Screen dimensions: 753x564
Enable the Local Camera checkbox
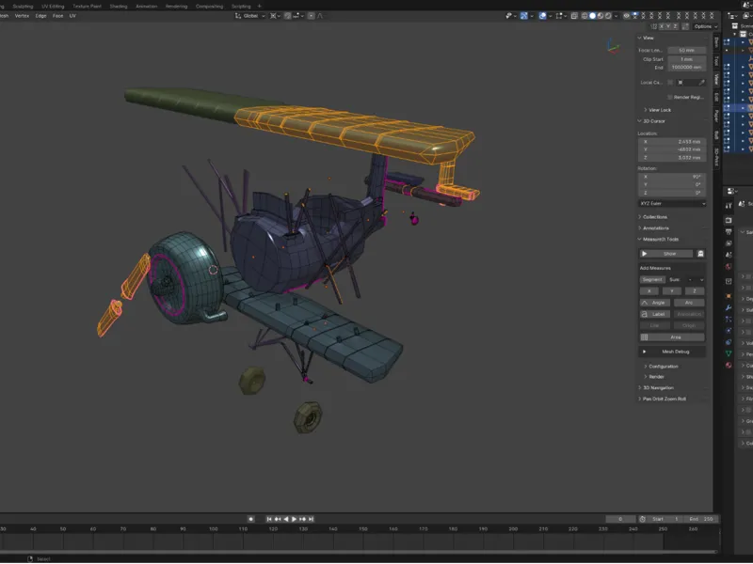coord(670,83)
